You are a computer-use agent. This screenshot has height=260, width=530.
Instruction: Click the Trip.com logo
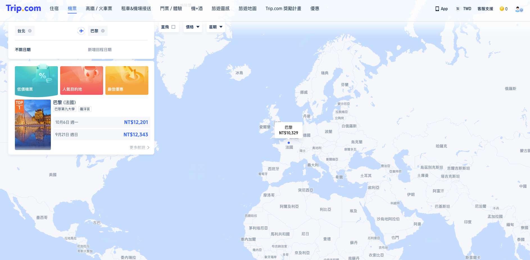pos(23,8)
